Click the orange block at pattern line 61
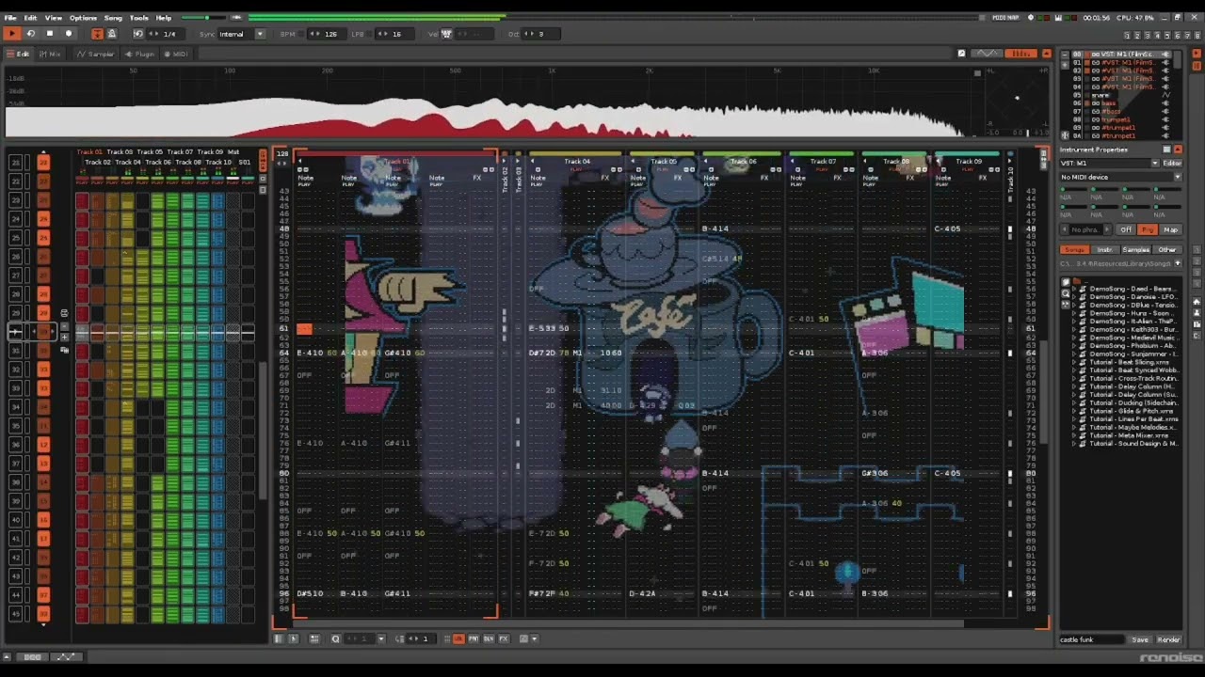Image resolution: width=1205 pixels, height=677 pixels. (x=304, y=329)
